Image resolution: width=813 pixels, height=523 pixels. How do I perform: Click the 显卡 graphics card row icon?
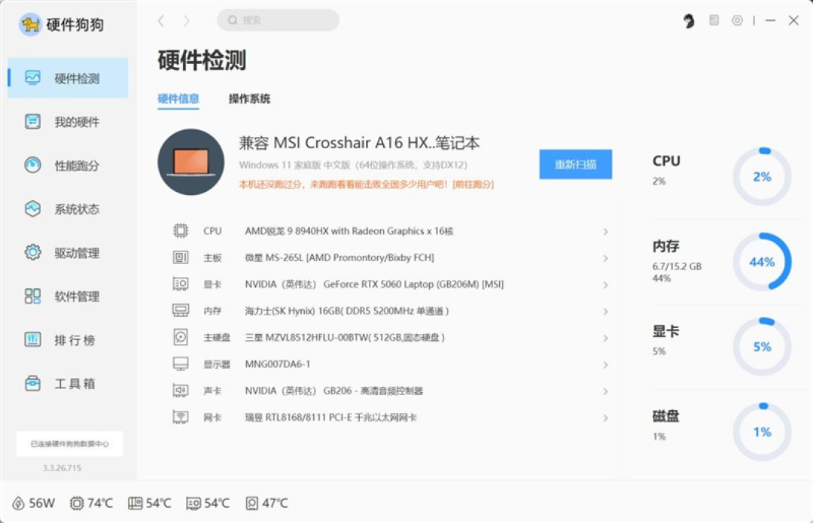click(181, 284)
